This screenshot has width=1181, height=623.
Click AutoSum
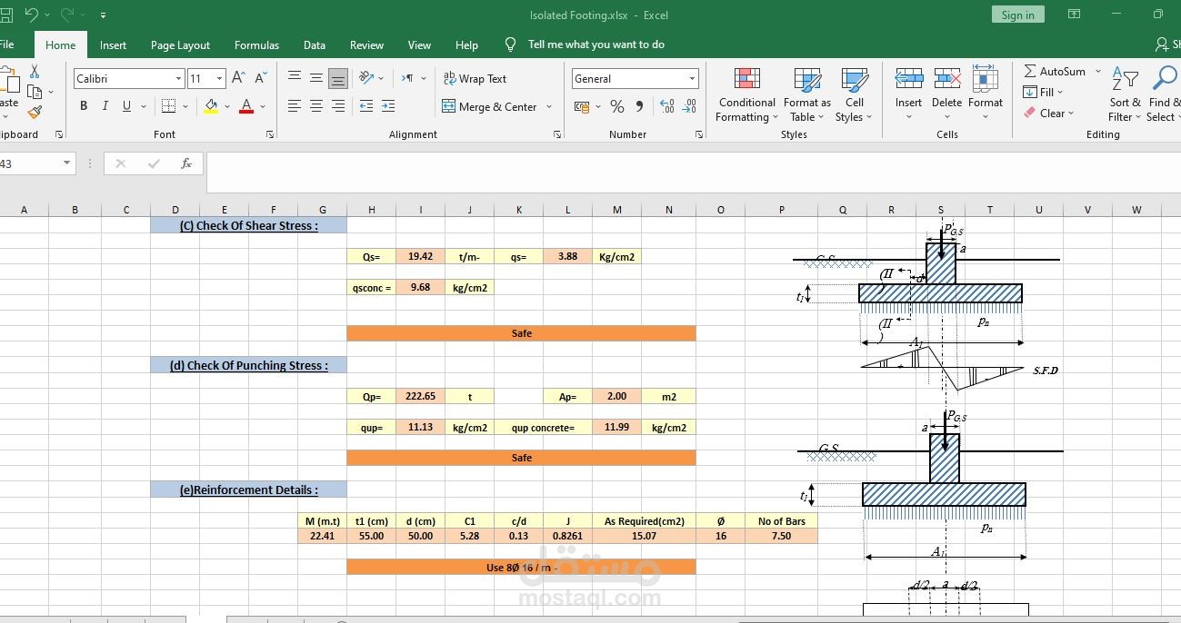pos(1055,71)
